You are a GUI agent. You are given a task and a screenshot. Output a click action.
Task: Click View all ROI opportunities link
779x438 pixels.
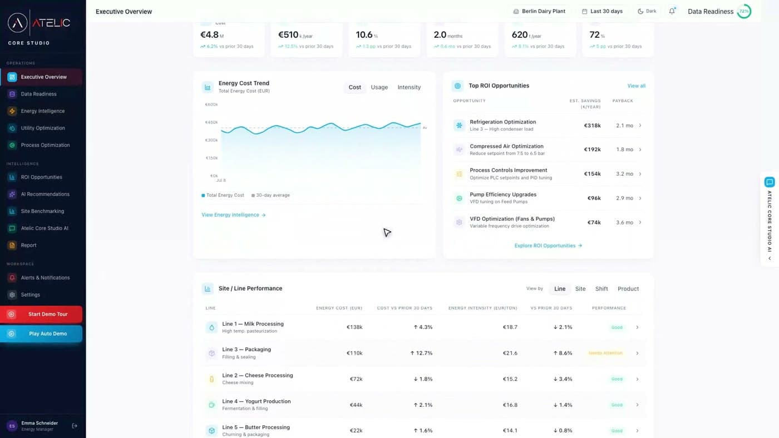coord(637,86)
